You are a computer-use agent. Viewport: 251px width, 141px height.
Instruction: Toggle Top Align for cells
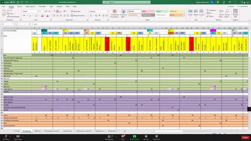(x=55, y=11)
